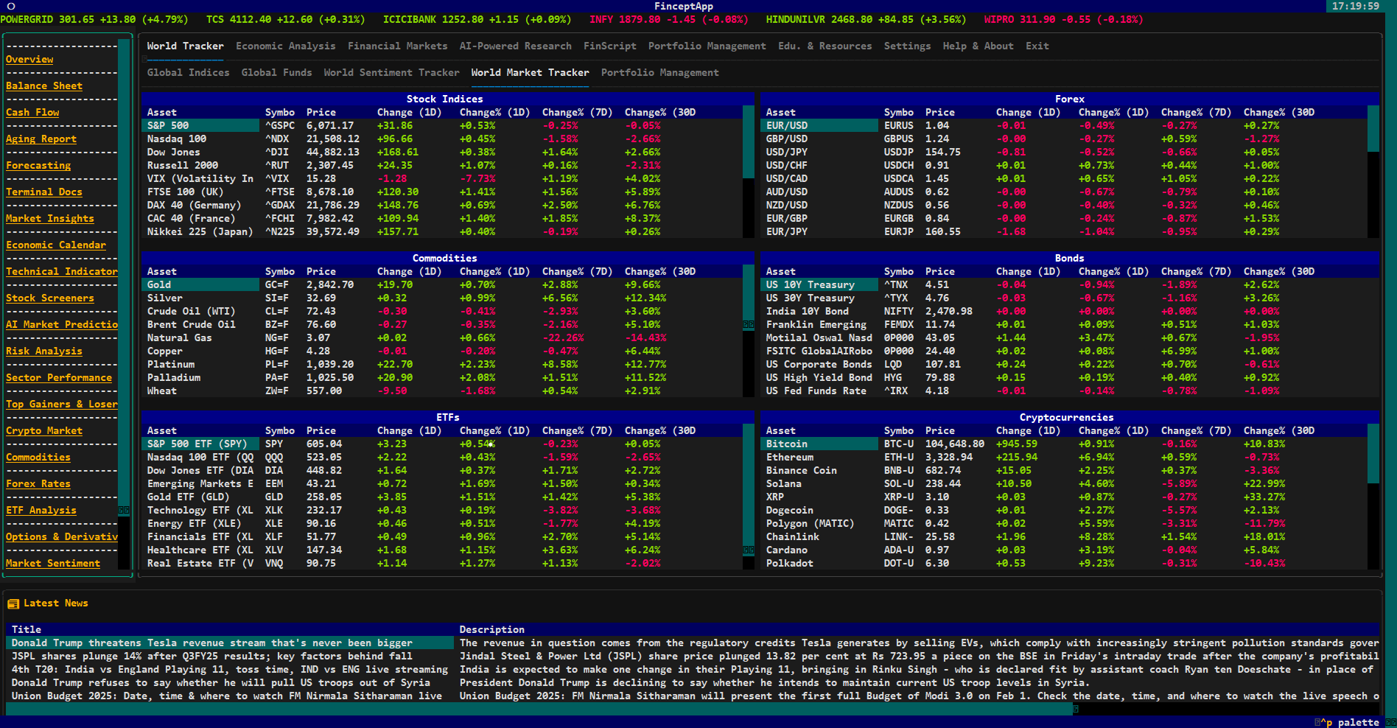Open Aging Report in sidebar
This screenshot has width=1397, height=728.
pyautogui.click(x=41, y=139)
